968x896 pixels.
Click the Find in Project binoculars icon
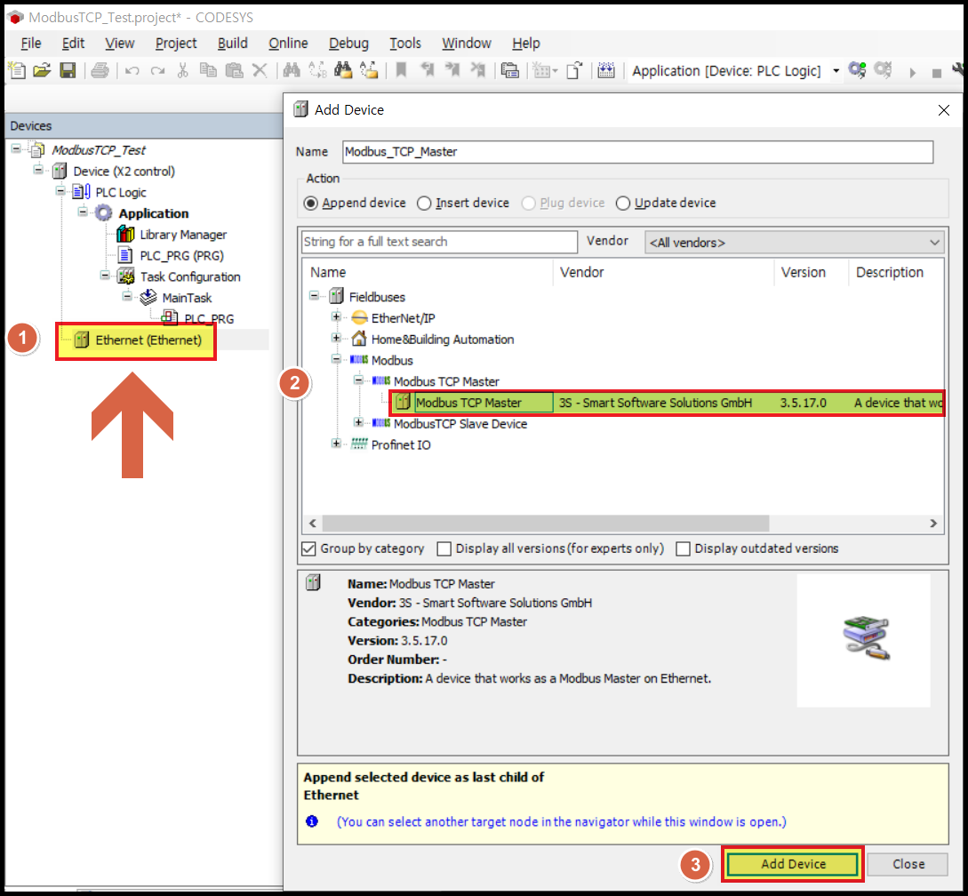coord(342,71)
